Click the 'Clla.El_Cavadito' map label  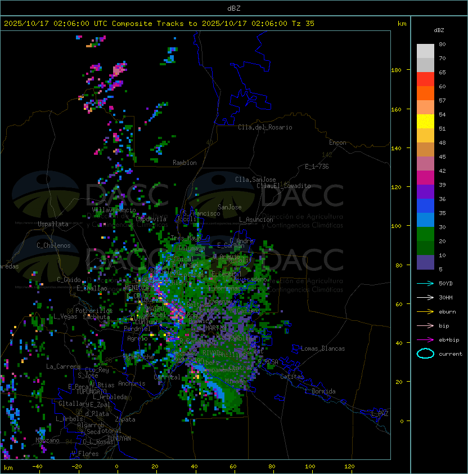coord(283,186)
